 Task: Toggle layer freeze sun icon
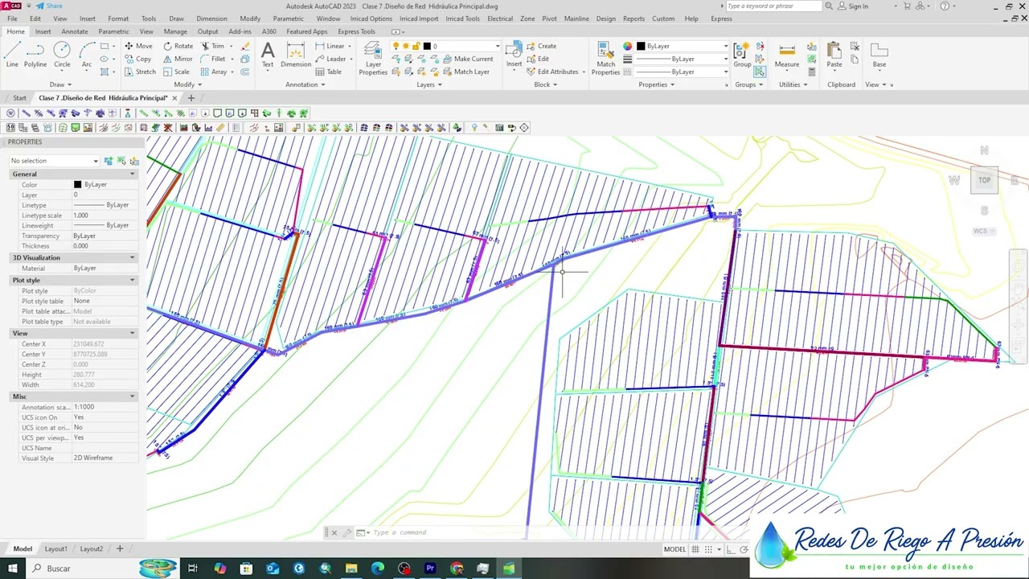pyautogui.click(x=406, y=46)
